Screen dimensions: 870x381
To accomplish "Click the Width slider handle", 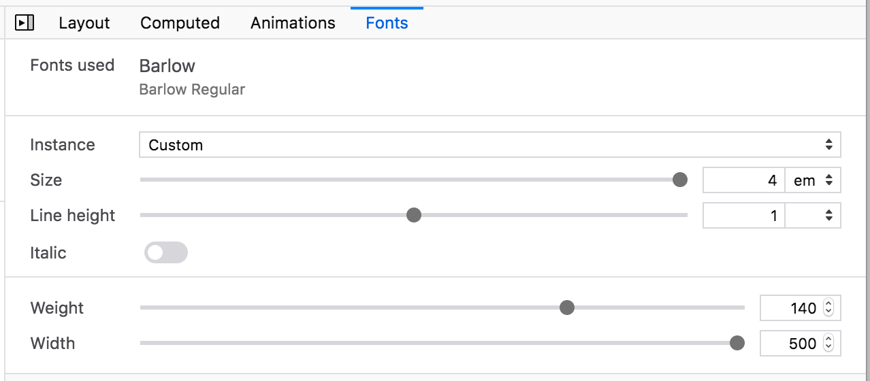I will [737, 344].
